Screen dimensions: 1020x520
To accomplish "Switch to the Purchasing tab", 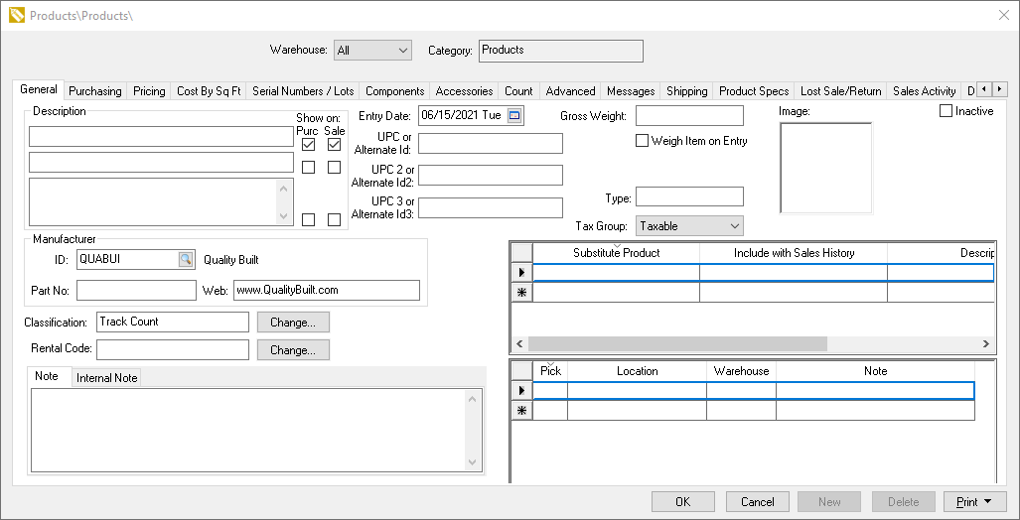I will [x=95, y=91].
